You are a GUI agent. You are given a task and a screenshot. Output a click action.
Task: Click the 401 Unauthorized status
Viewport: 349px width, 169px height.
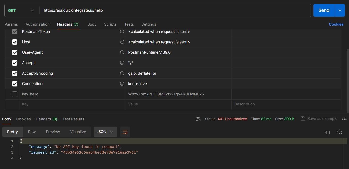click(x=232, y=119)
